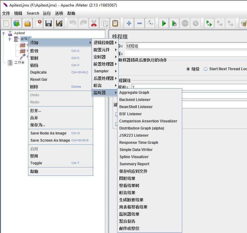The width and height of the screenshot is (247, 233).
Task: Click the Shutdown test icon
Action: pyautogui.click(x=196, y=23)
